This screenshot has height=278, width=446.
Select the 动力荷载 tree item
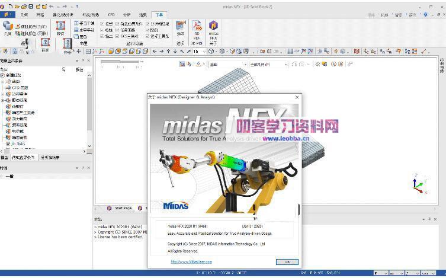pos(20,119)
